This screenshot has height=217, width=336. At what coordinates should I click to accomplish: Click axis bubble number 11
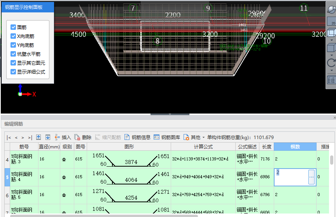[x=304, y=8]
